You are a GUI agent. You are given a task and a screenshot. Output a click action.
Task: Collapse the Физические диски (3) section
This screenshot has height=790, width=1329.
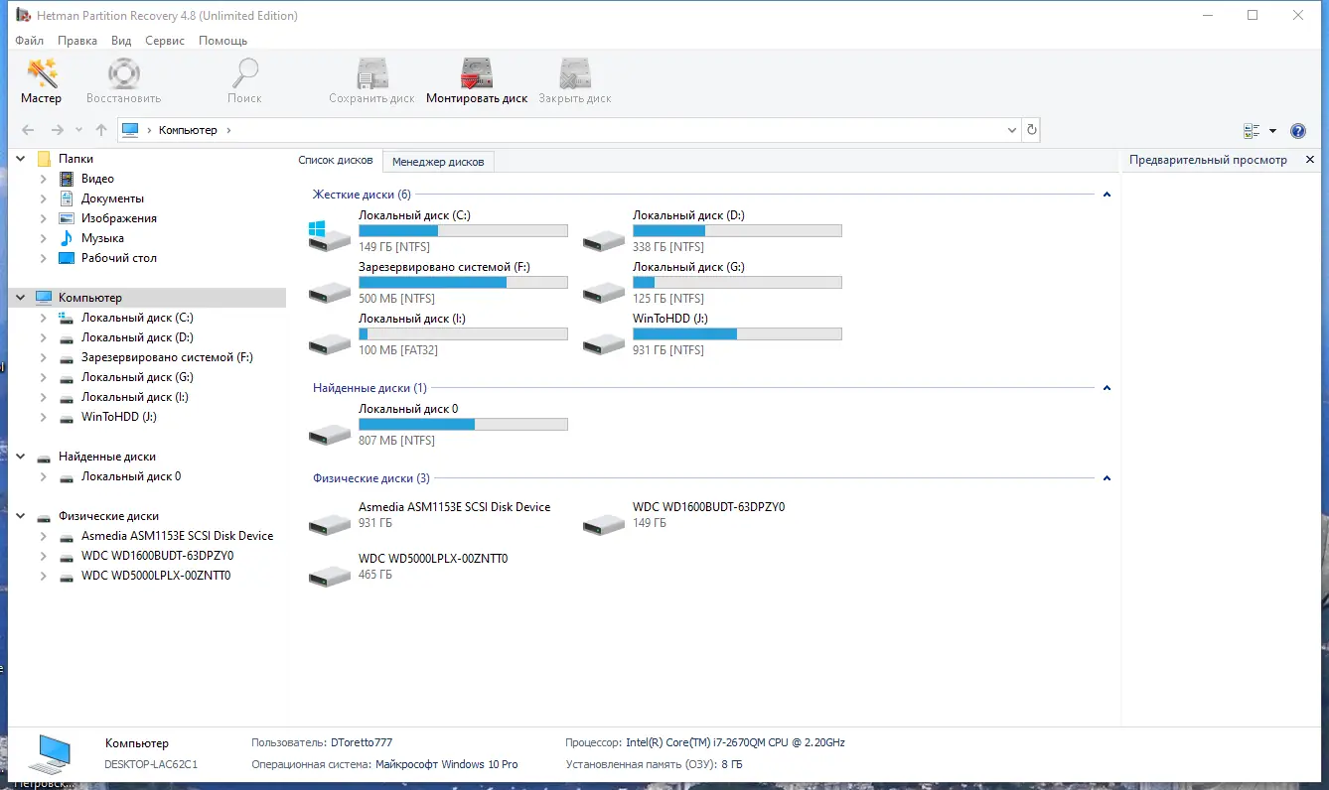click(x=1107, y=478)
